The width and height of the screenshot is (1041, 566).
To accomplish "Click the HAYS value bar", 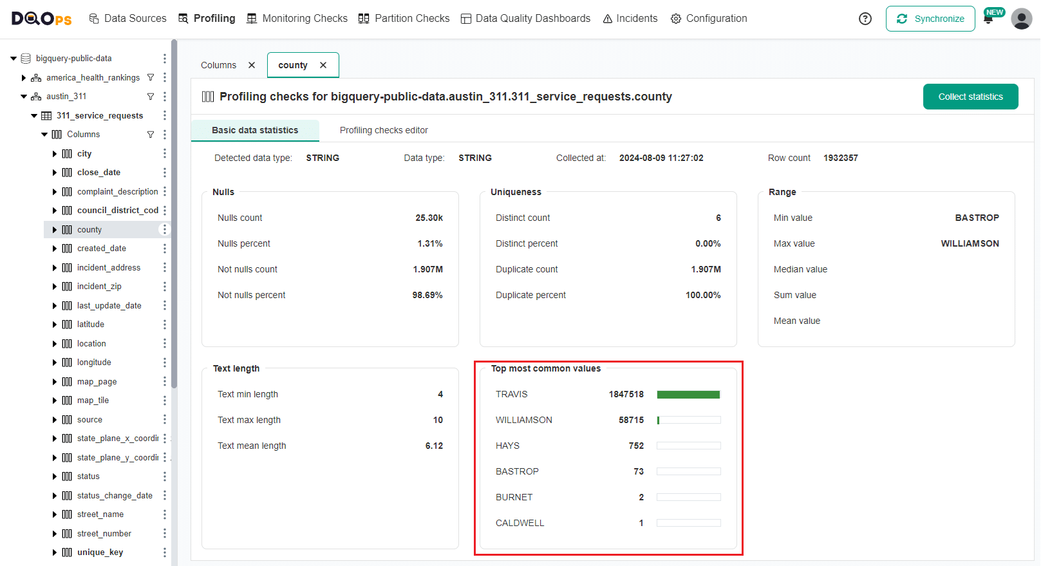I will coord(688,446).
